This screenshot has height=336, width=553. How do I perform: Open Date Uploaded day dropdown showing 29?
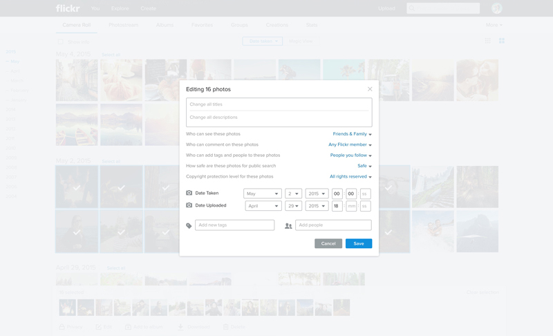293,206
